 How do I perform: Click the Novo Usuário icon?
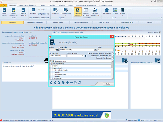pos(4,12)
